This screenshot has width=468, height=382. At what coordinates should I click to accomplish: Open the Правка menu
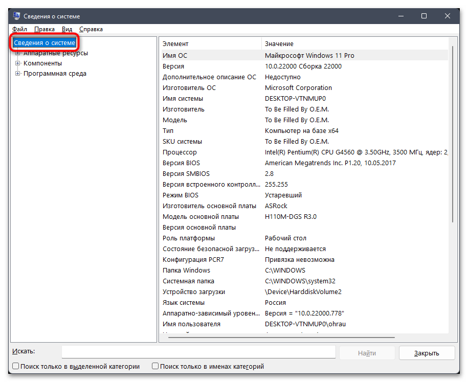tap(44, 29)
